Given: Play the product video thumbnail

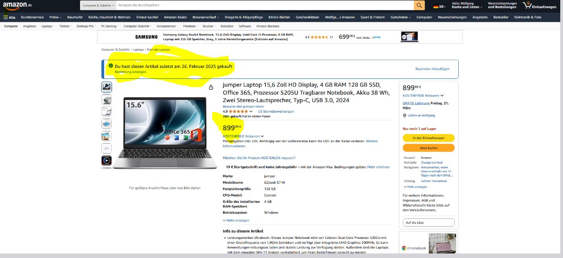Looking at the screenshot, I should [106, 161].
